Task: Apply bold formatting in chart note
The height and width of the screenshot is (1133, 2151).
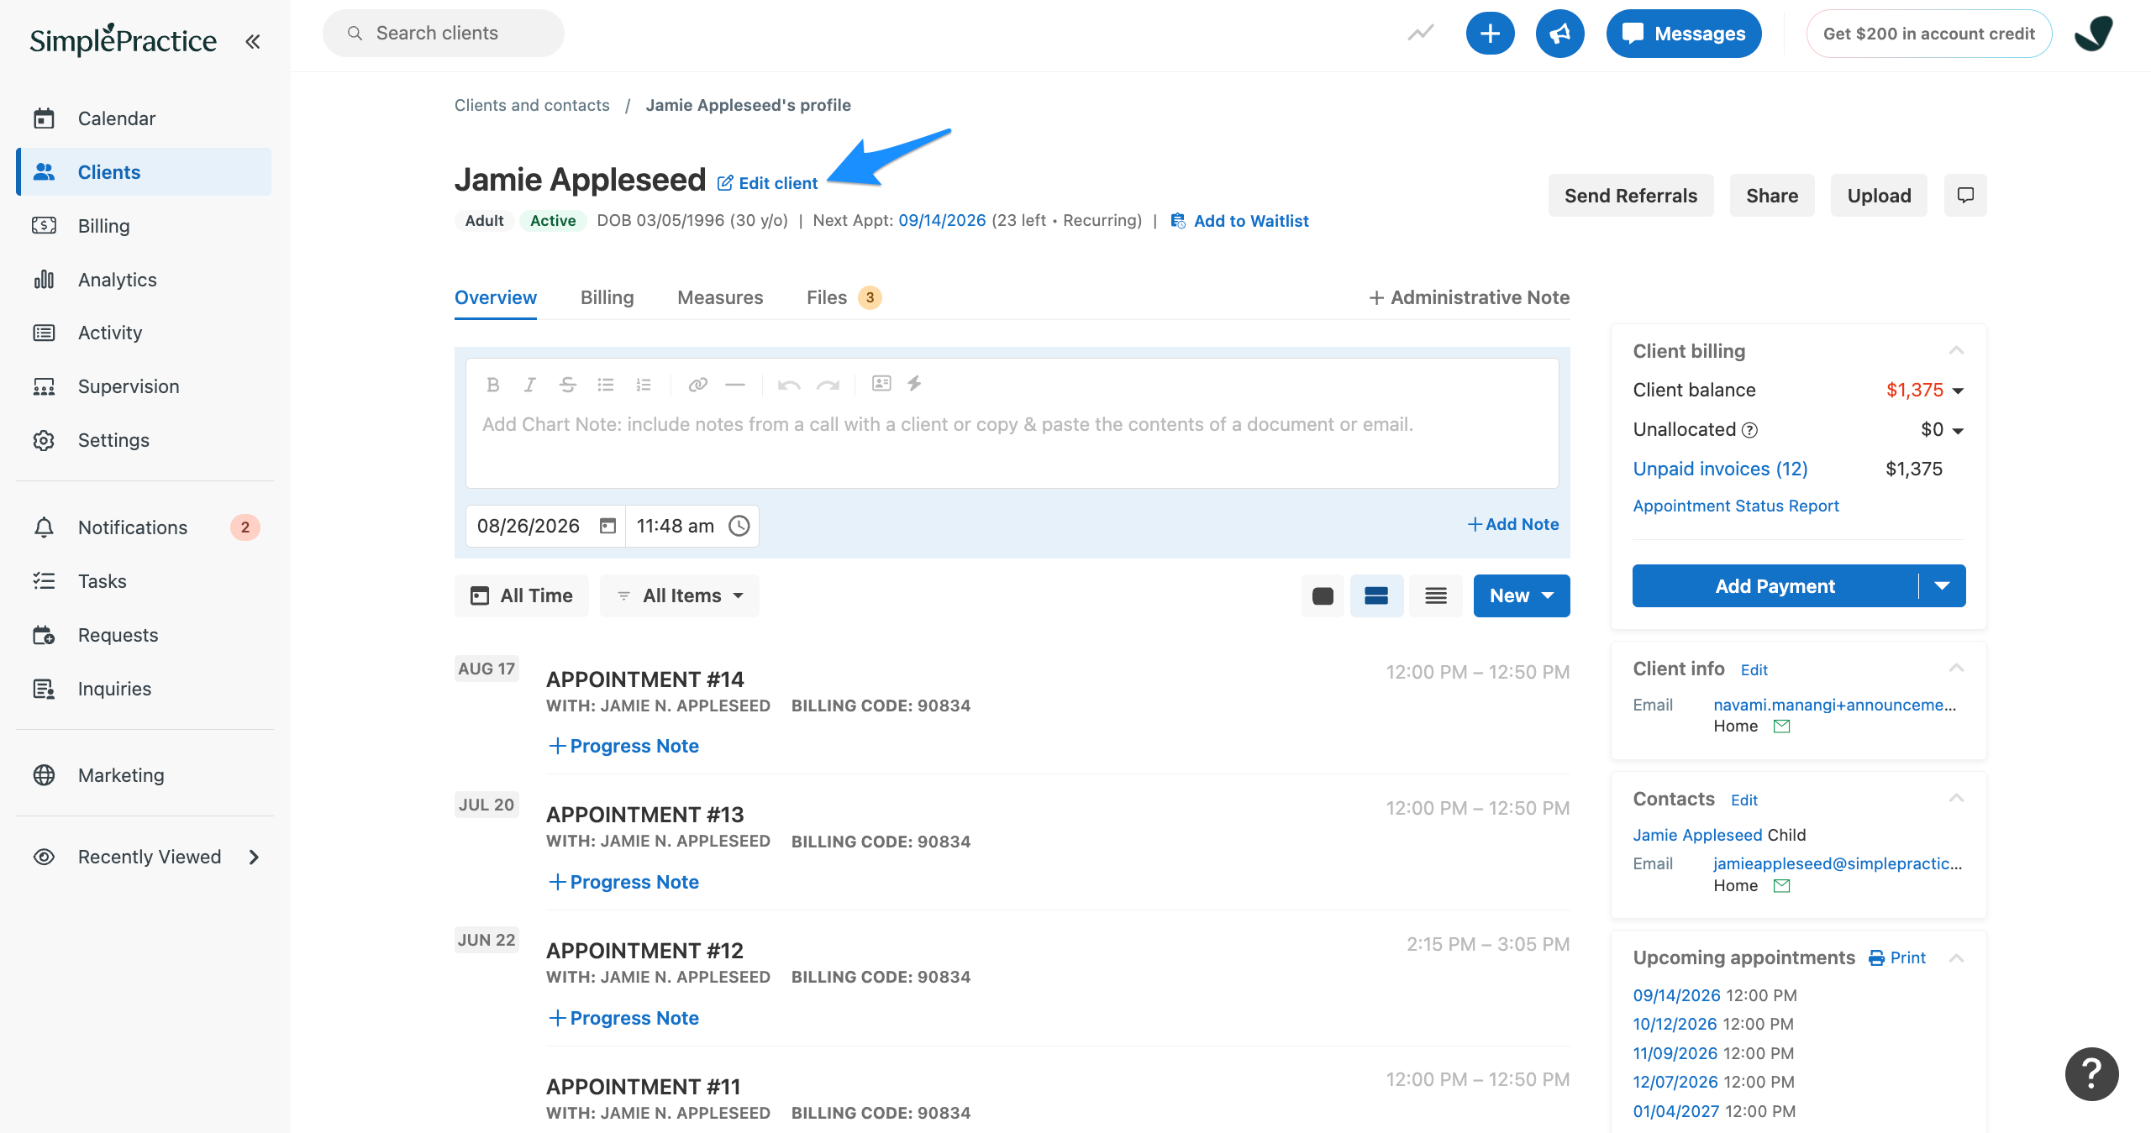Action: 493,385
